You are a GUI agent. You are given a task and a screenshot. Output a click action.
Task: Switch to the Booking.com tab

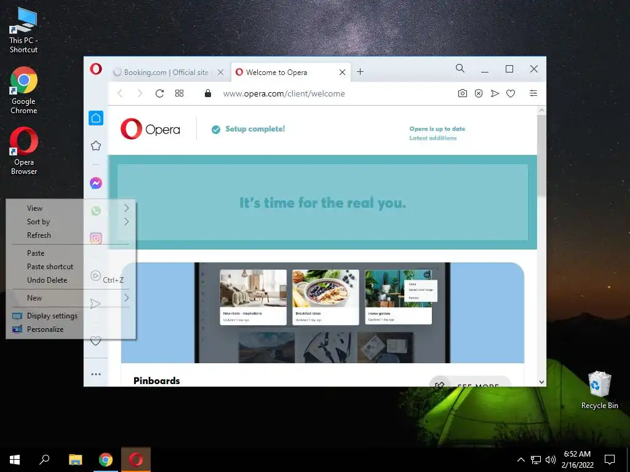click(167, 73)
